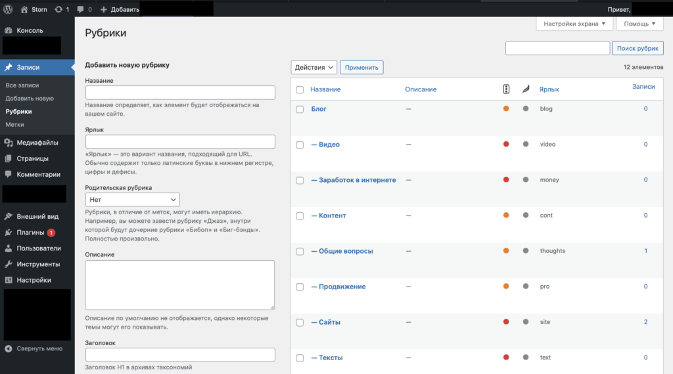Click the red SEO dot for Видео

506,144
